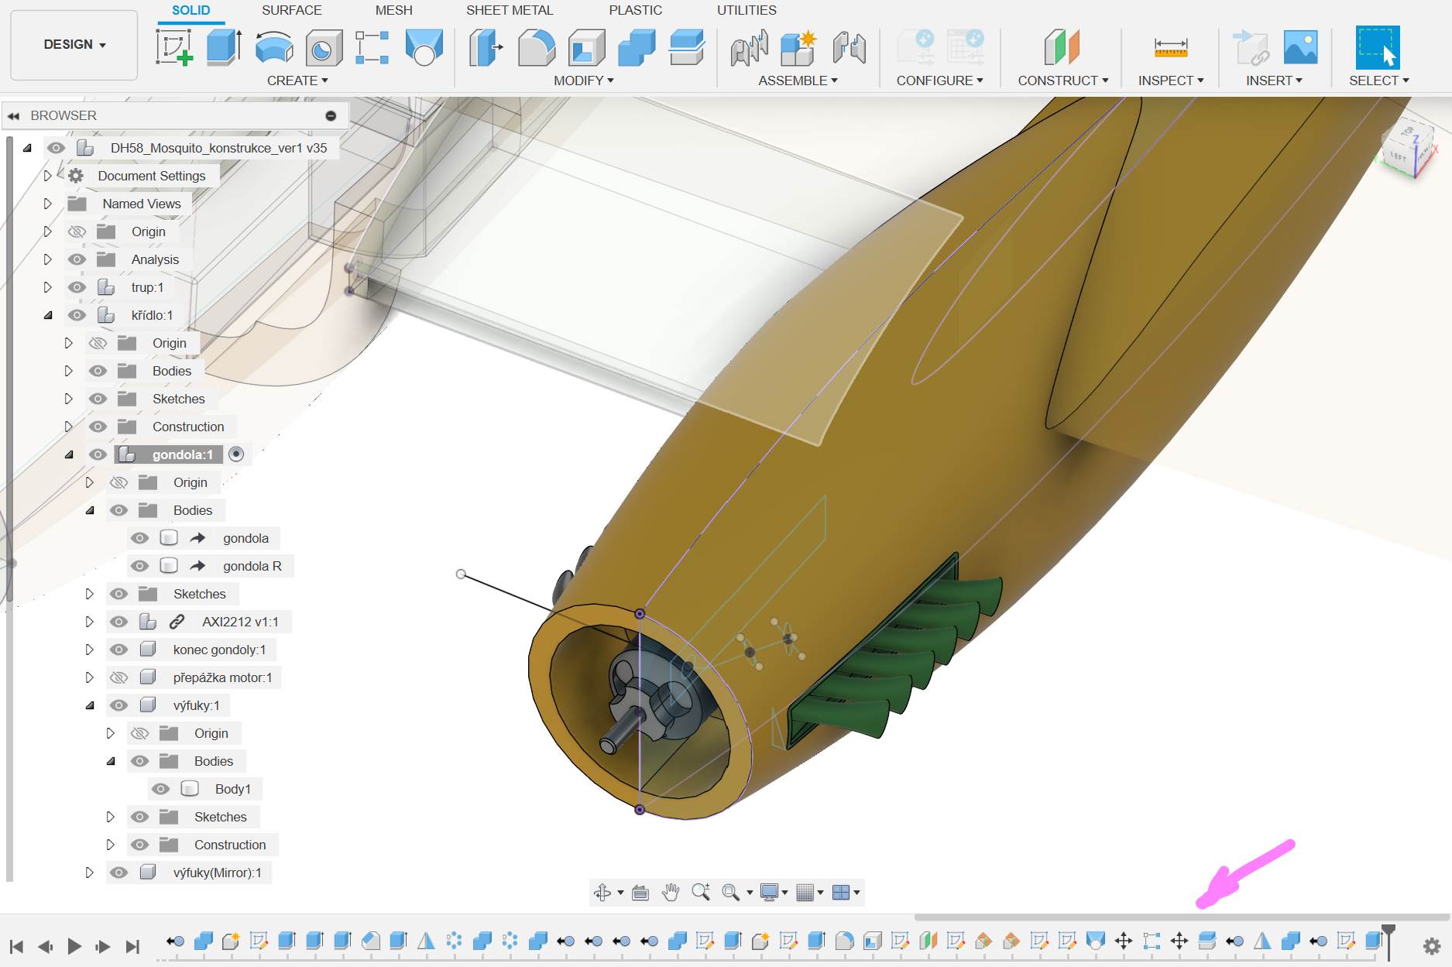The image size is (1452, 967).
Task: Click the Fillet tool in Modify
Action: click(536, 47)
